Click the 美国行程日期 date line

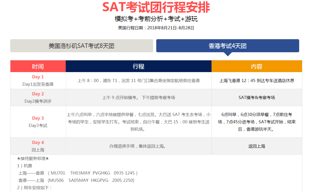tap(156, 28)
